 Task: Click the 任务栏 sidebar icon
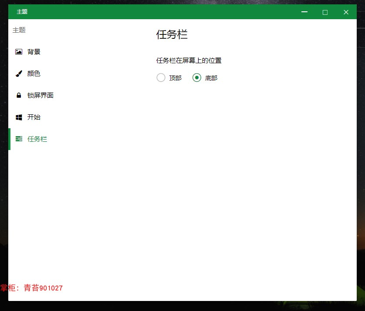click(19, 139)
